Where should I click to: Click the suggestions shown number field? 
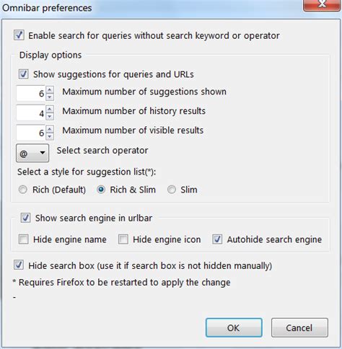pyautogui.click(x=31, y=93)
